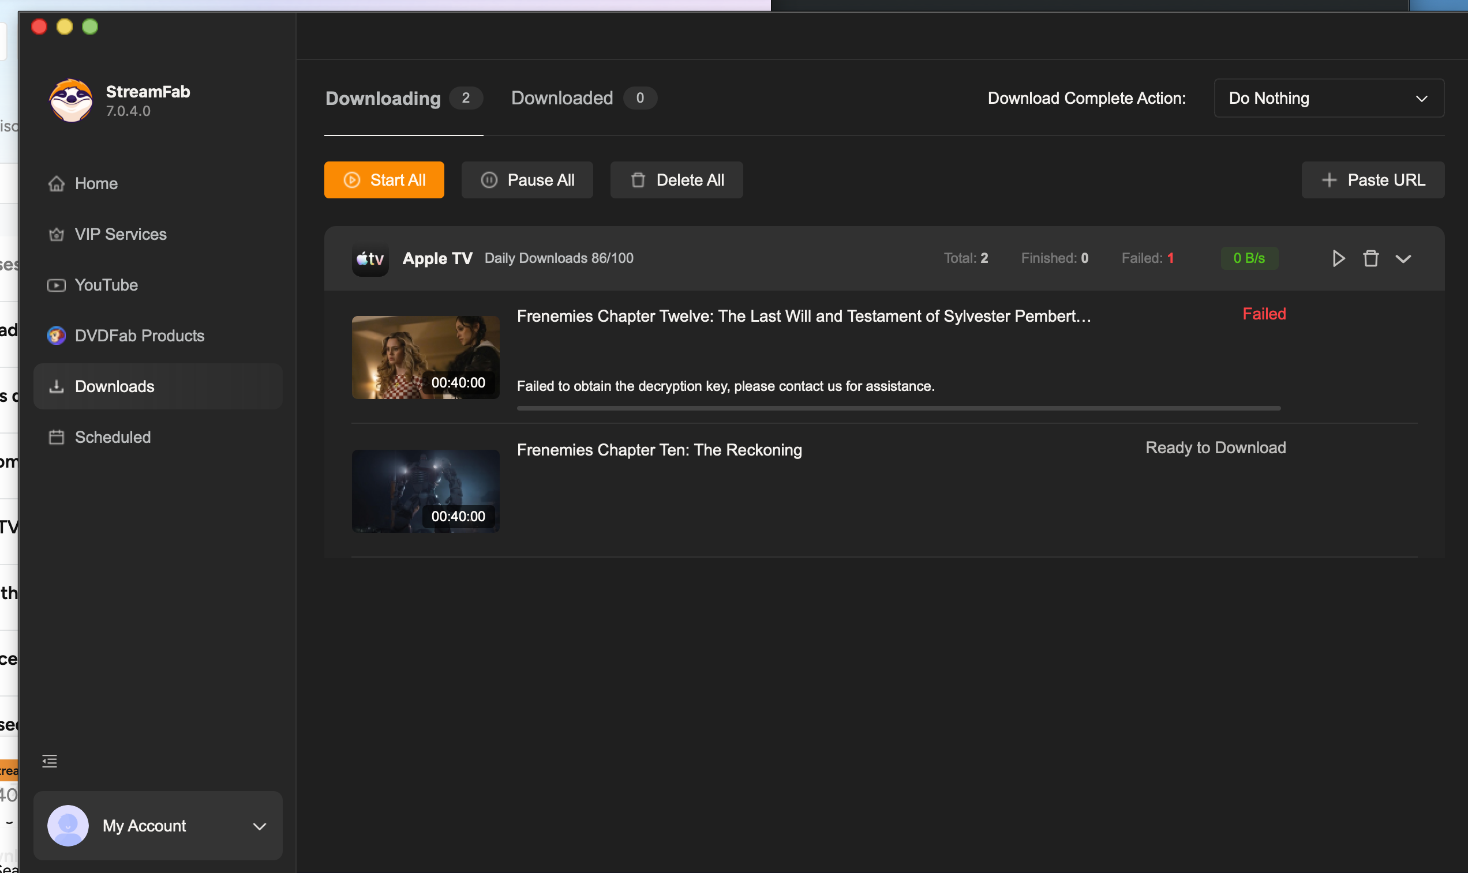Click the Frenemies Chapter Twelve thumbnail
1468x873 pixels.
[x=425, y=357]
